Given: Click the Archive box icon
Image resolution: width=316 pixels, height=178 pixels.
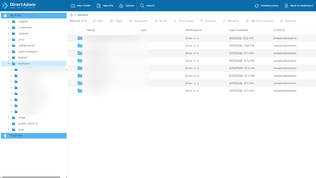Looking at the screenshot, I should tap(202, 21).
